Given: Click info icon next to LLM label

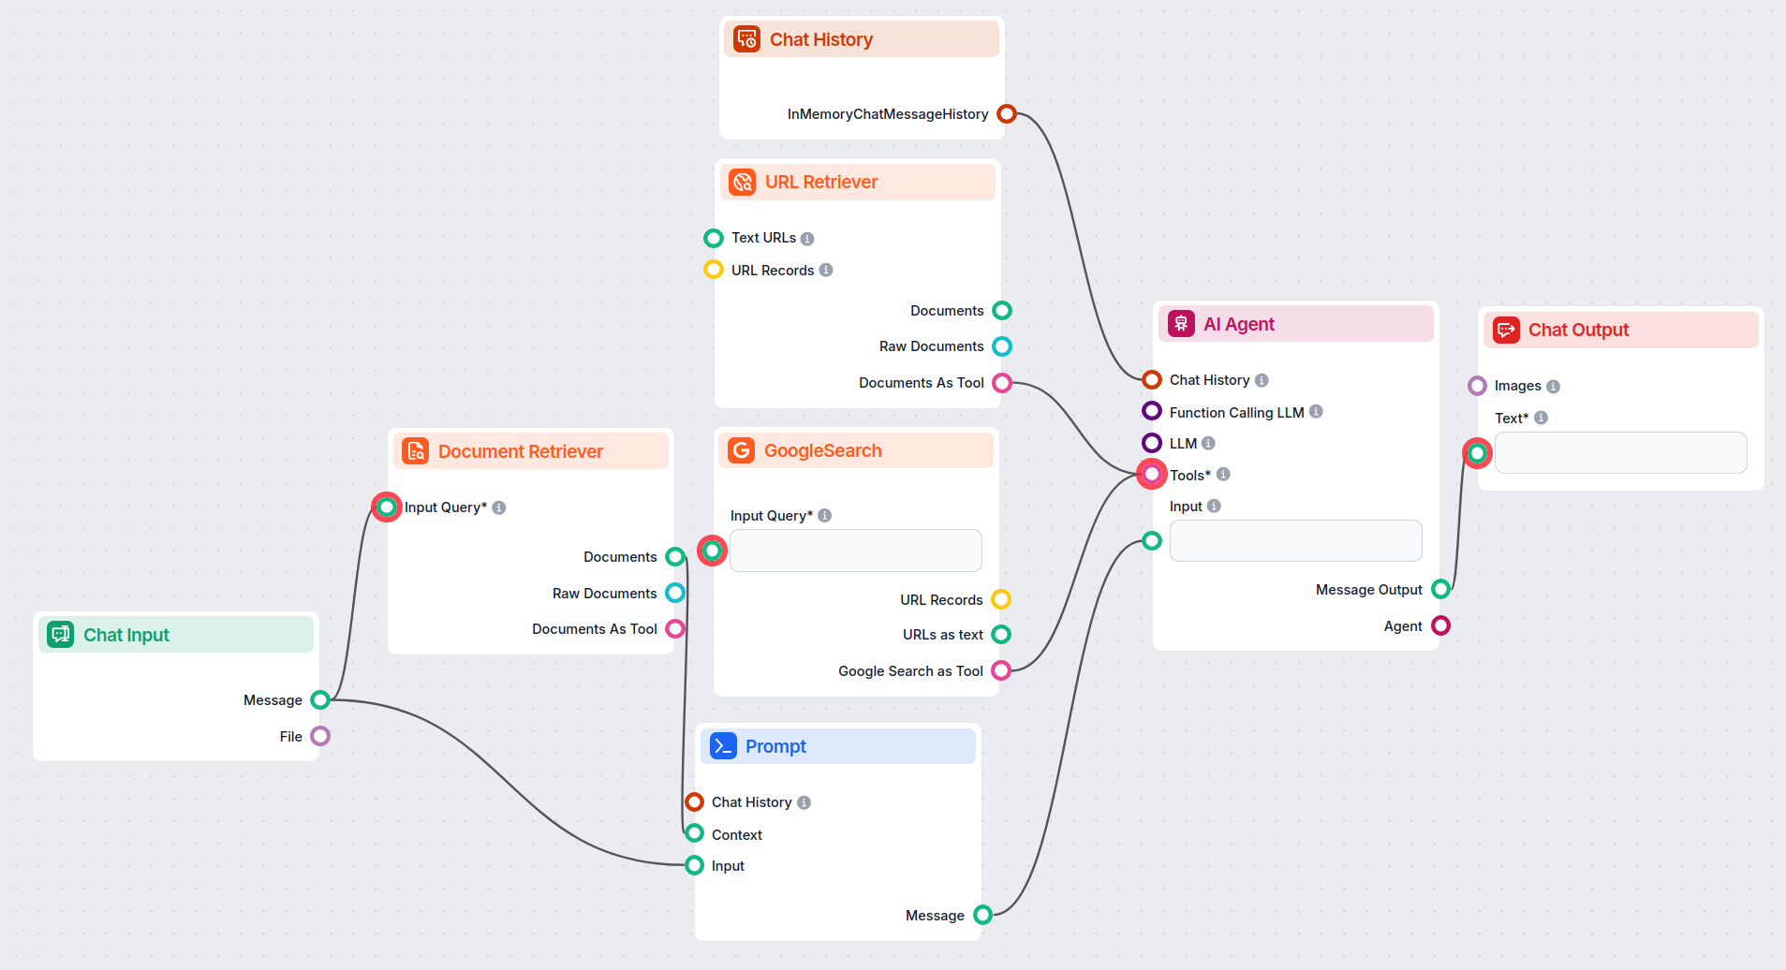Looking at the screenshot, I should 1208,443.
